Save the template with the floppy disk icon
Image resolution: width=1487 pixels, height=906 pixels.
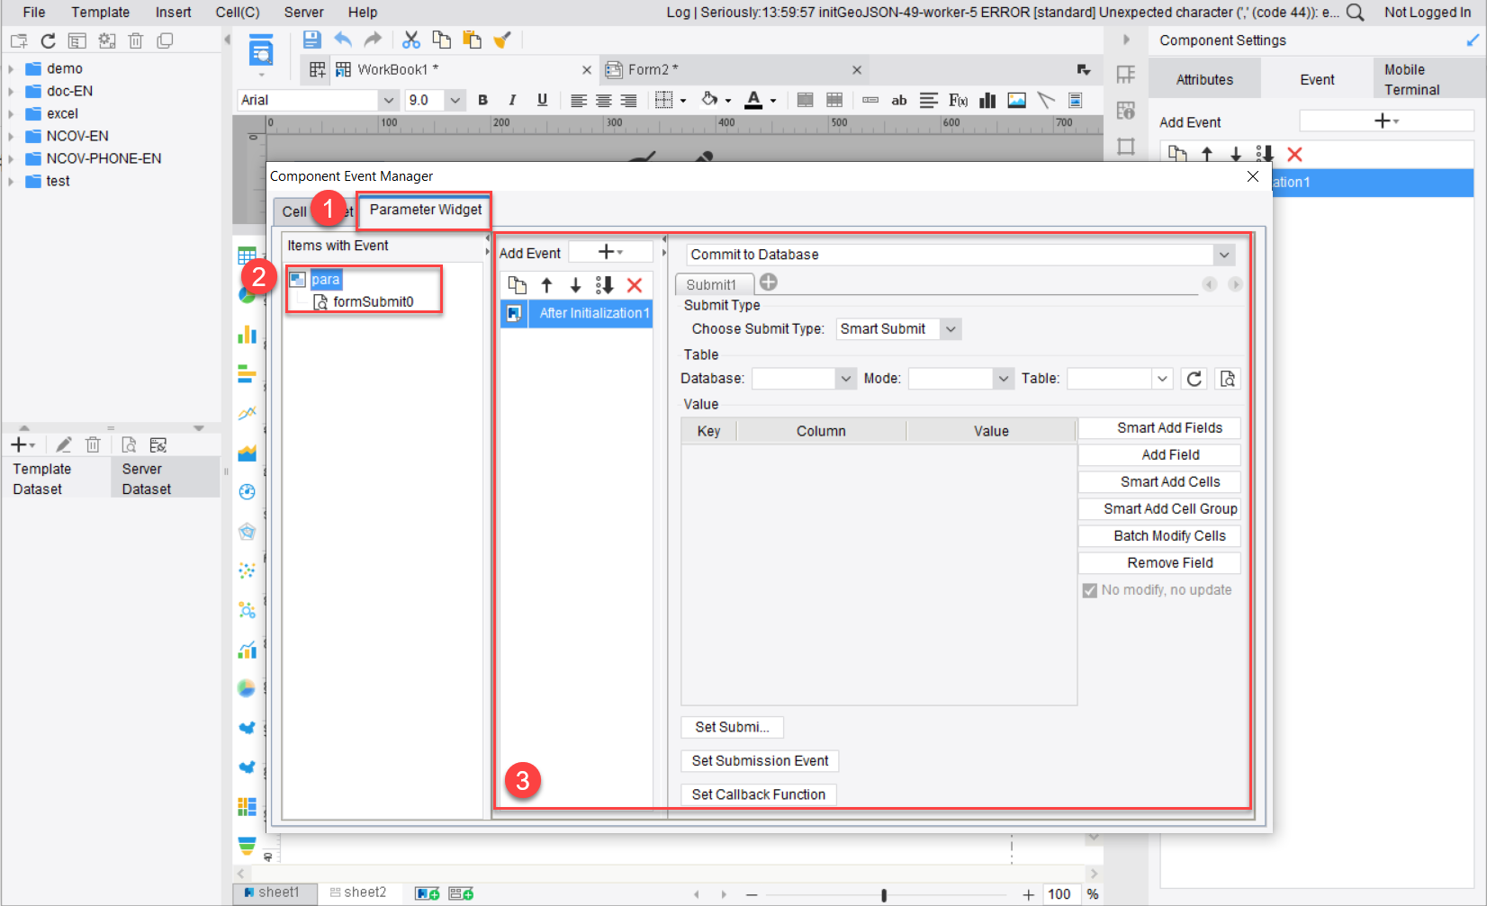click(311, 40)
